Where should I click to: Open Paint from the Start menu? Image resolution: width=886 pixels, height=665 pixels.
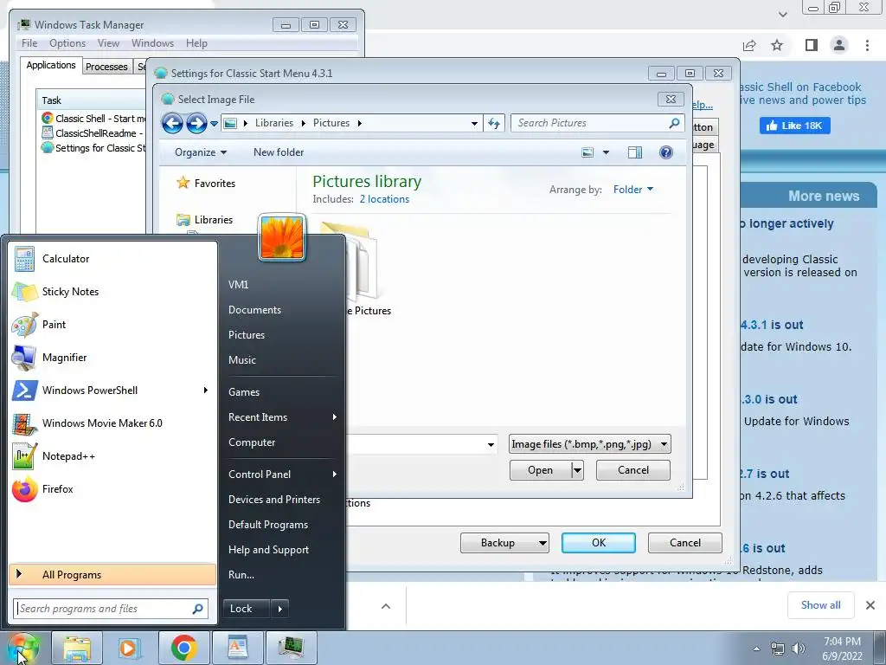[112, 325]
